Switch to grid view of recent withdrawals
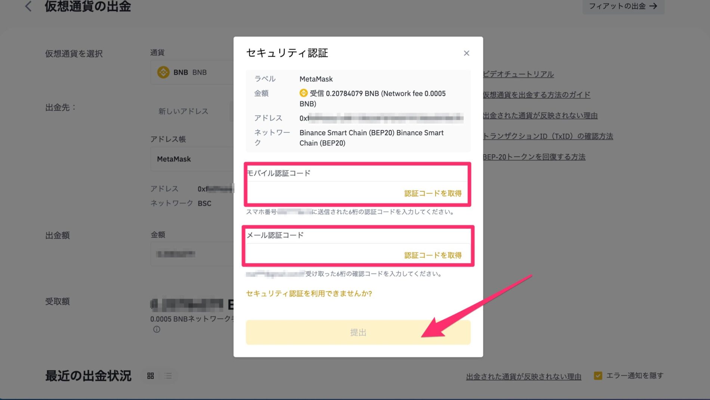This screenshot has height=400, width=710. pos(151,376)
